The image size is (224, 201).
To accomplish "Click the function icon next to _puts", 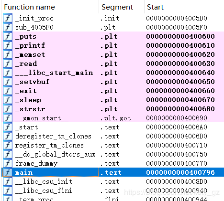I will pyautogui.click(x=8, y=36).
